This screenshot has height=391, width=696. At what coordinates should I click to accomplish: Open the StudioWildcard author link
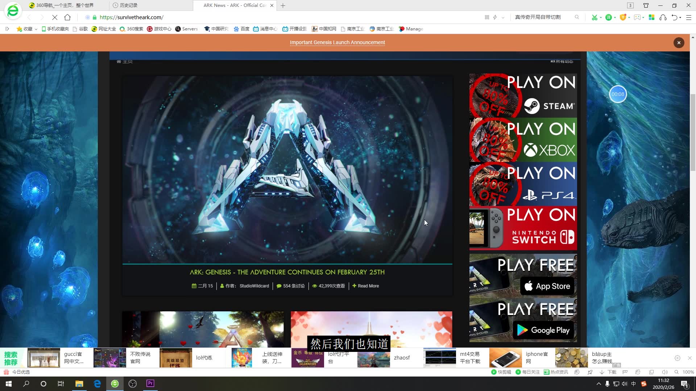click(x=254, y=286)
